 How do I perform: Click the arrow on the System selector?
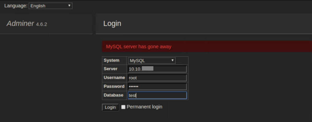172,60
